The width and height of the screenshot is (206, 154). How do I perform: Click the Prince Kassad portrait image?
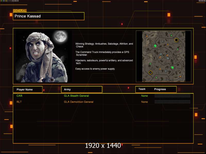(x=44, y=56)
